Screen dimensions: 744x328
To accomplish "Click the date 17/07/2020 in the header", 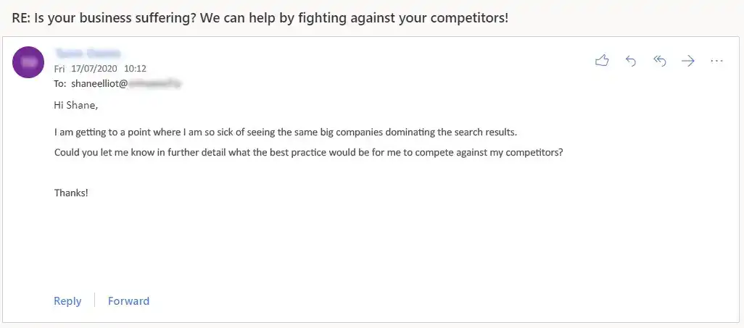I will [94, 69].
